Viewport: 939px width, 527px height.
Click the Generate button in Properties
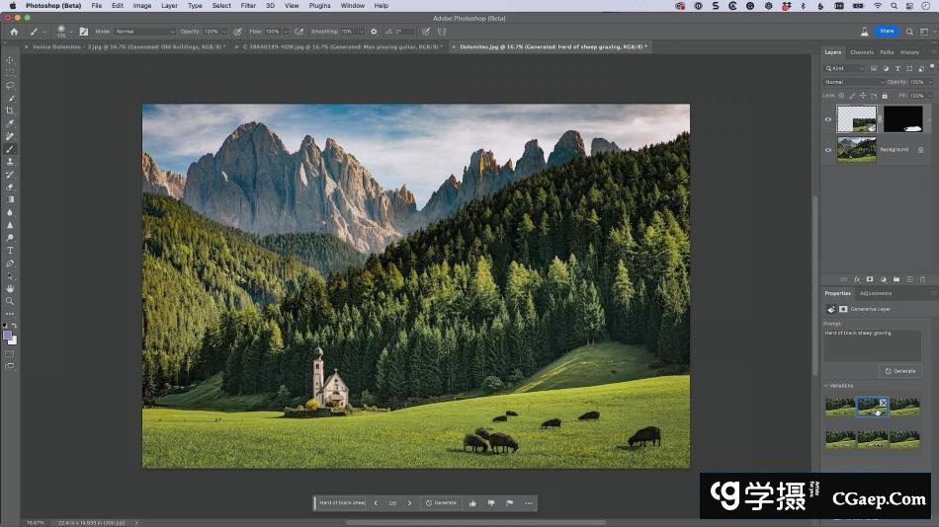click(899, 371)
